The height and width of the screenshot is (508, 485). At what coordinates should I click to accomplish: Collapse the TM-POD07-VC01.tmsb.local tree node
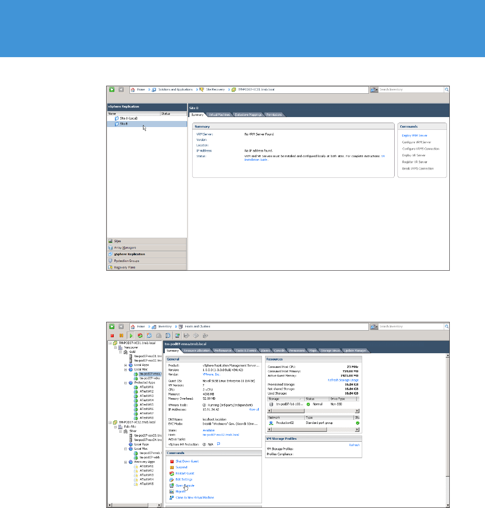click(x=111, y=343)
